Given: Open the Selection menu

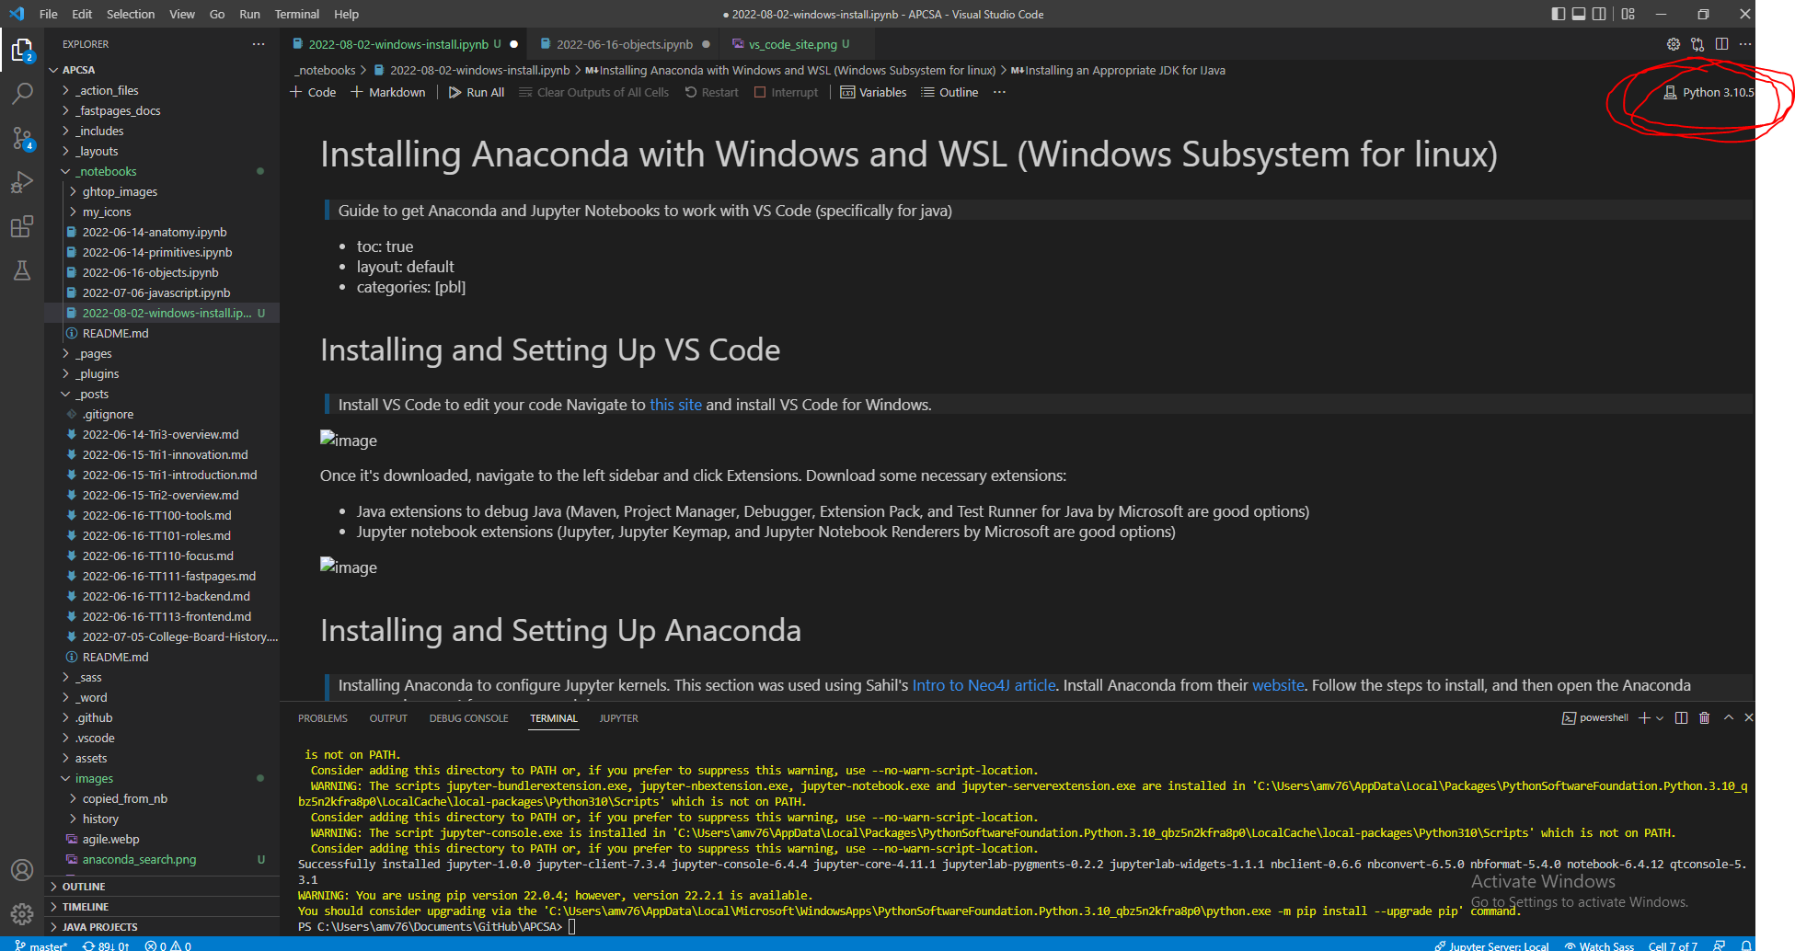Looking at the screenshot, I should (131, 14).
